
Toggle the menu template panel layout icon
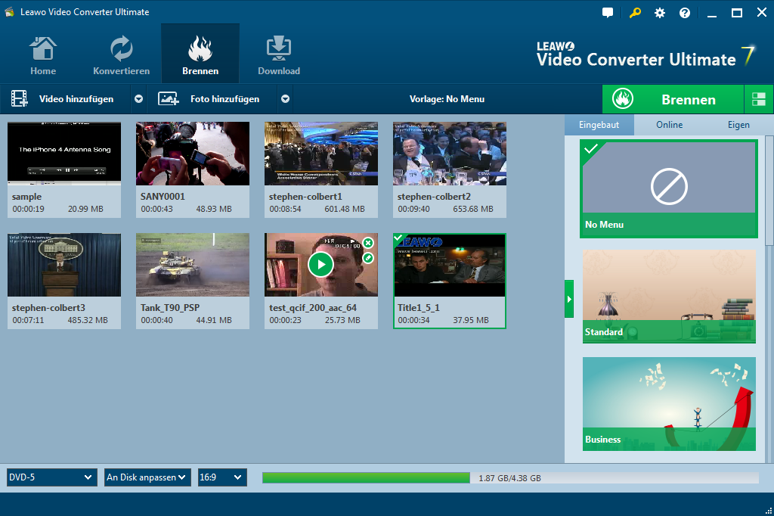click(759, 99)
